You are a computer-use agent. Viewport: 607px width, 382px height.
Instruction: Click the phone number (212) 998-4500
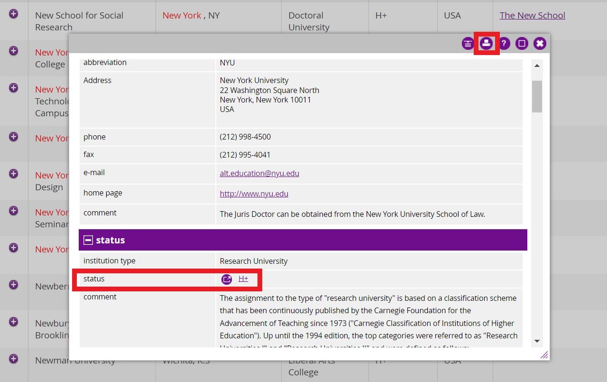pyautogui.click(x=245, y=137)
